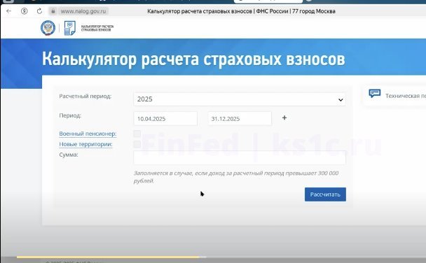Click the Сумма label
The width and height of the screenshot is (426, 263).
tap(69, 155)
